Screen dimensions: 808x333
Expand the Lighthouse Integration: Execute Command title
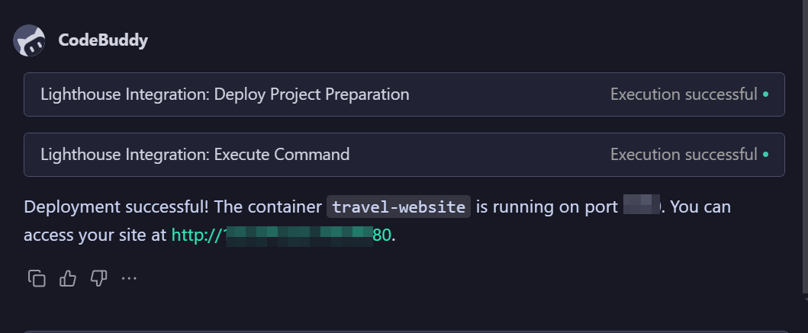coord(195,155)
